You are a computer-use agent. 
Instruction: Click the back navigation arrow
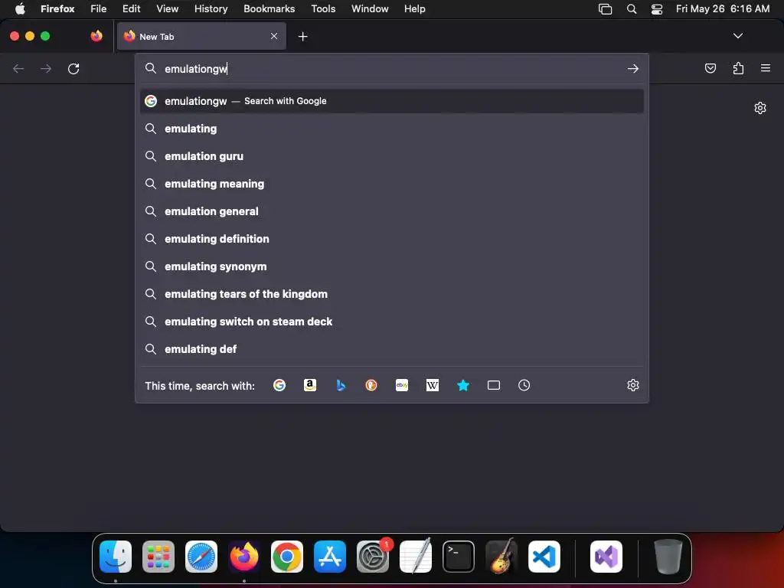click(18, 68)
